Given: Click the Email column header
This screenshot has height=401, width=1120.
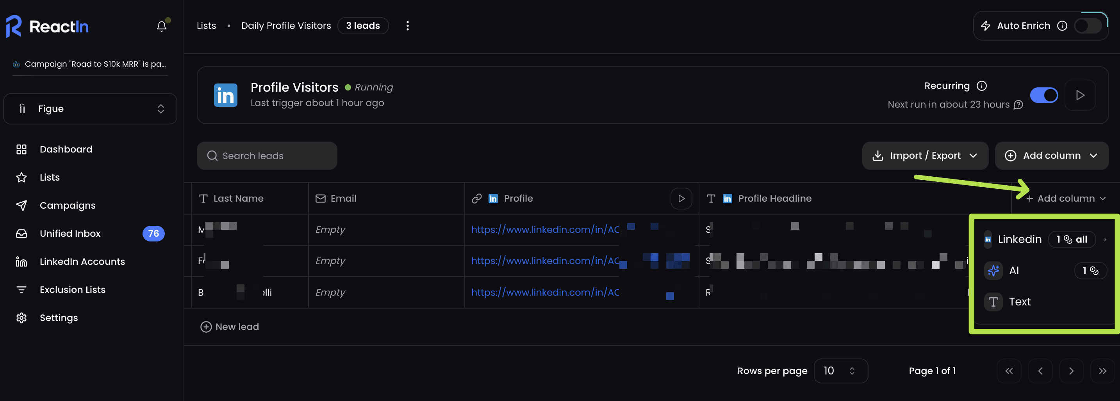Looking at the screenshot, I should [387, 199].
